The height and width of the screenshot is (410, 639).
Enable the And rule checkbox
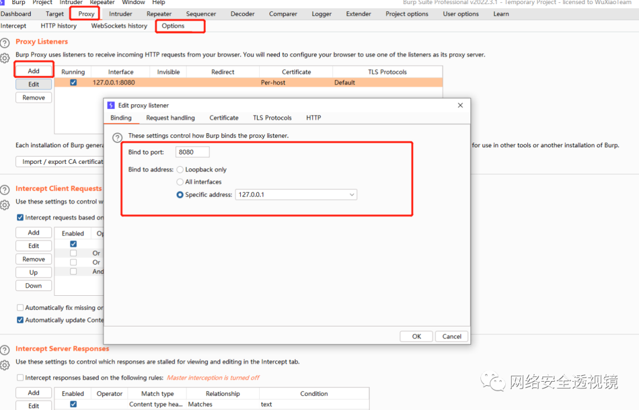coord(73,272)
